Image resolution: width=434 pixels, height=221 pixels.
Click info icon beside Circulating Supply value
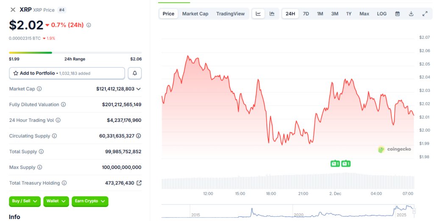tap(139, 136)
